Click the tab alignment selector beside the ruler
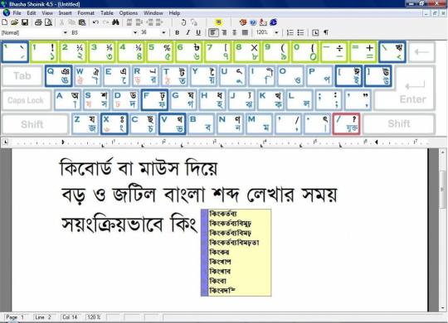The width and height of the screenshot is (448, 323). click(6, 142)
